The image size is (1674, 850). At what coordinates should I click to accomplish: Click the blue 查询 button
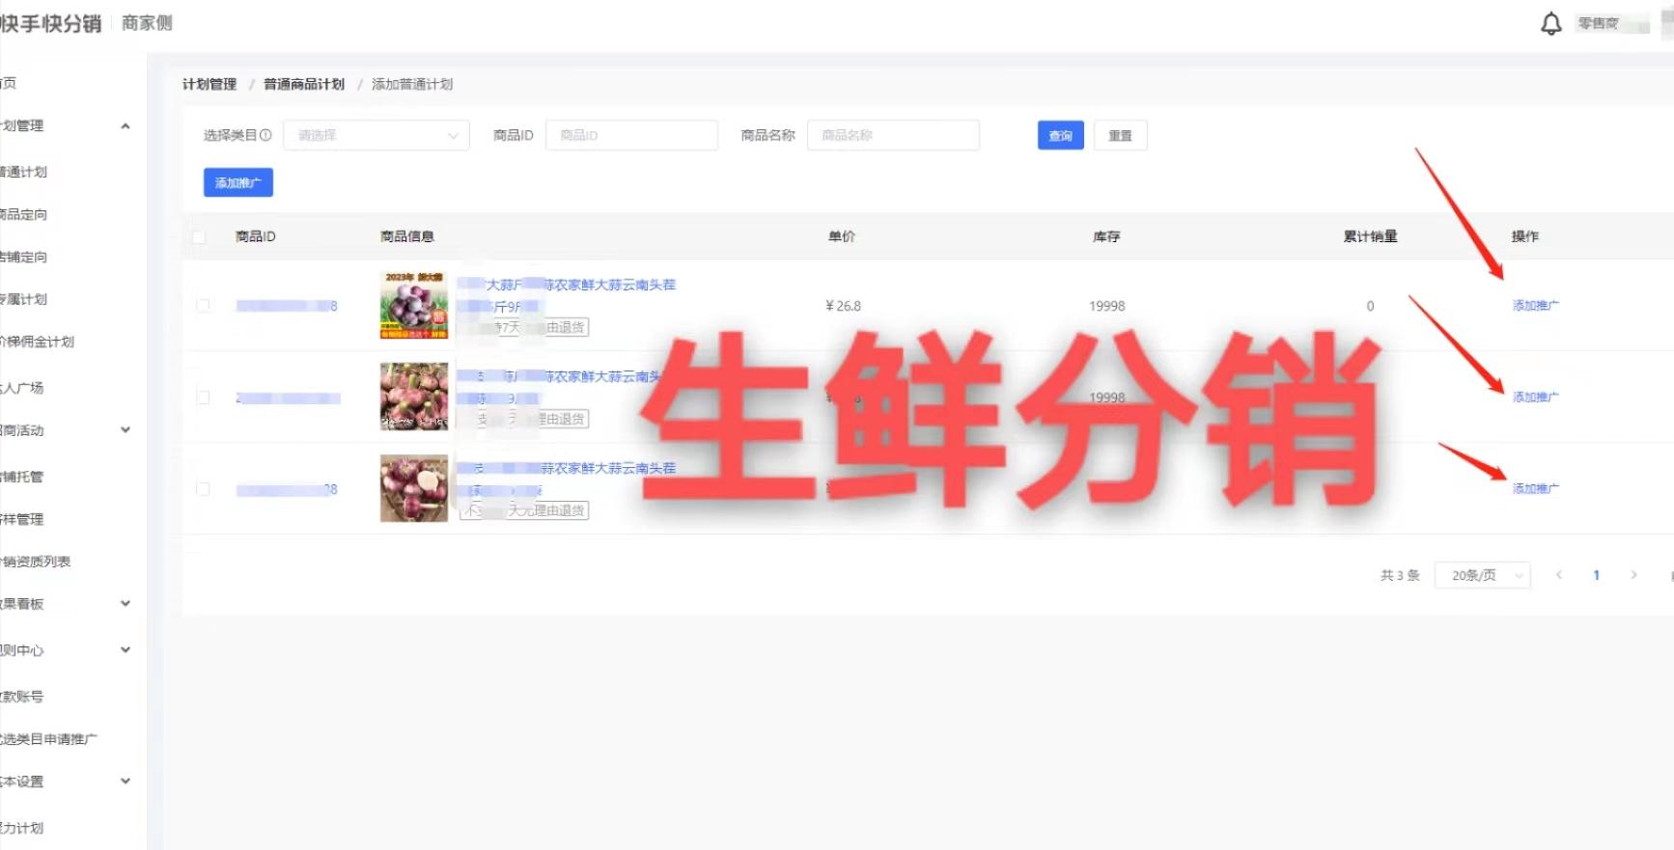[x=1061, y=136]
